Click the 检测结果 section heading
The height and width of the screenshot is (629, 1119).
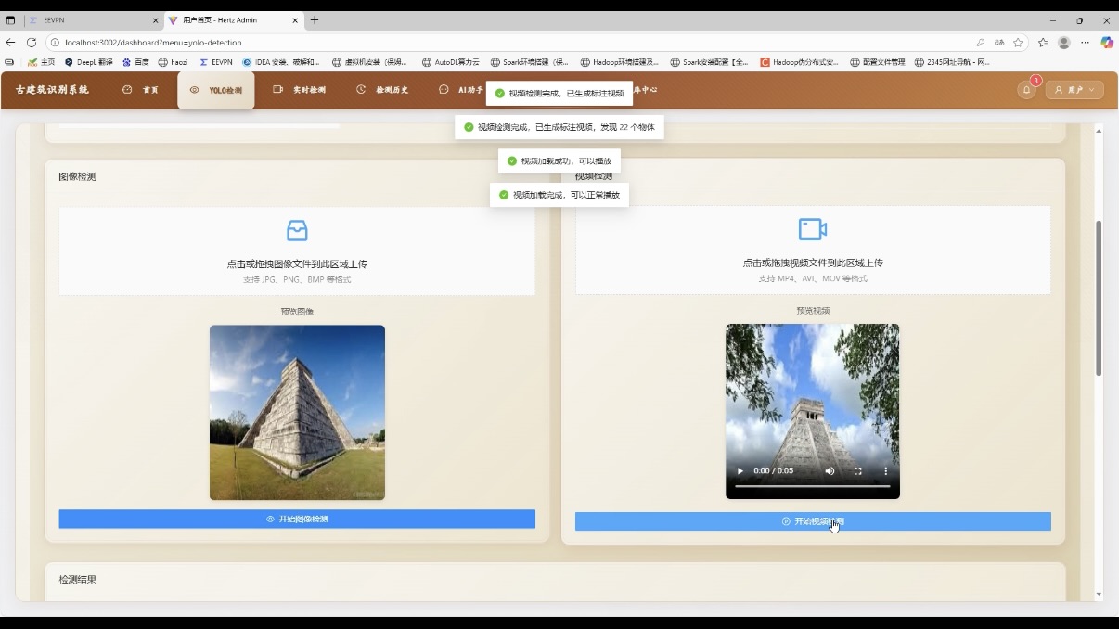[x=77, y=580]
